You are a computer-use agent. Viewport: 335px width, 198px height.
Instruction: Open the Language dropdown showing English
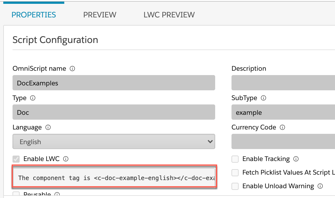pyautogui.click(x=114, y=141)
